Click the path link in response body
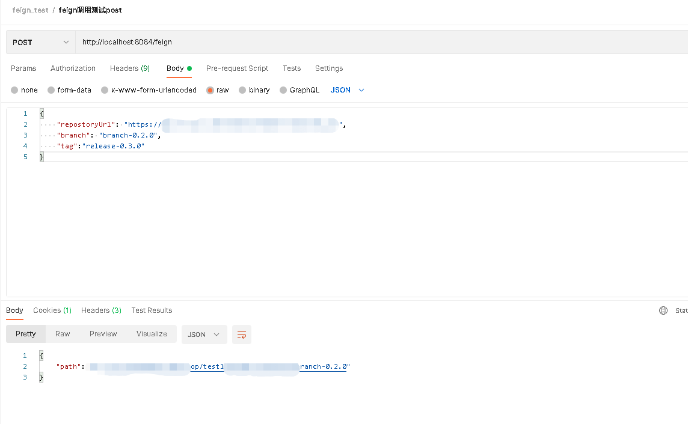The image size is (688, 424). 207,366
